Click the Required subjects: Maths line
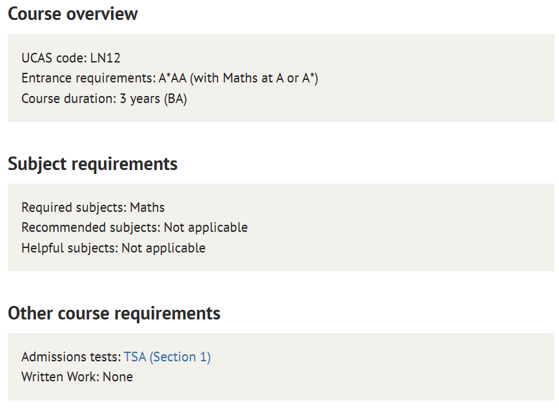559x409 pixels. click(x=93, y=207)
